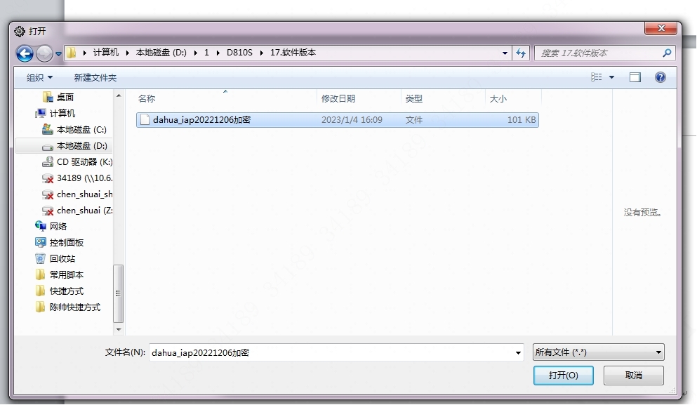Open the help question mark icon
Viewport: 697px width, 405px height.
pyautogui.click(x=660, y=78)
